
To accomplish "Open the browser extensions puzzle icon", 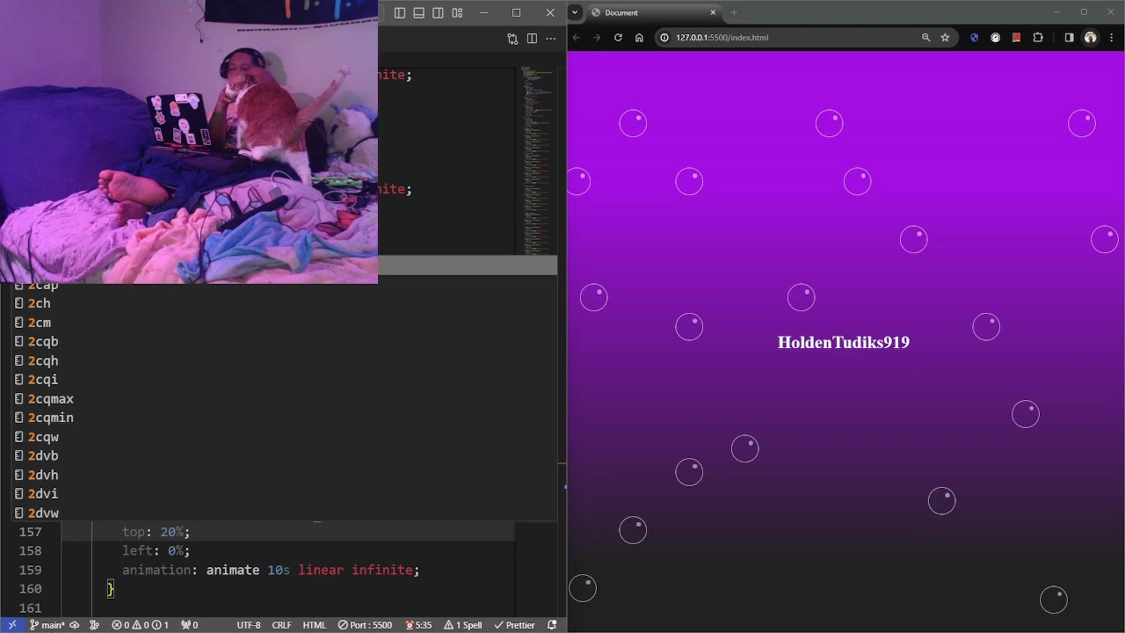I will click(1038, 38).
